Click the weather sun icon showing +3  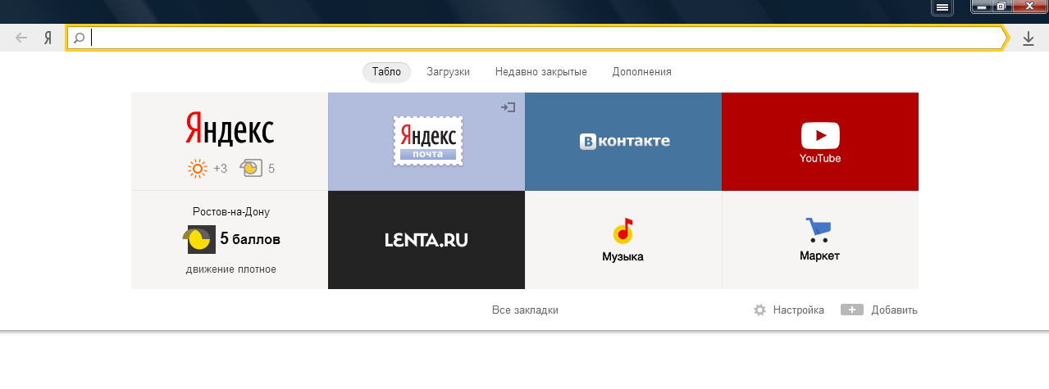[x=198, y=169]
